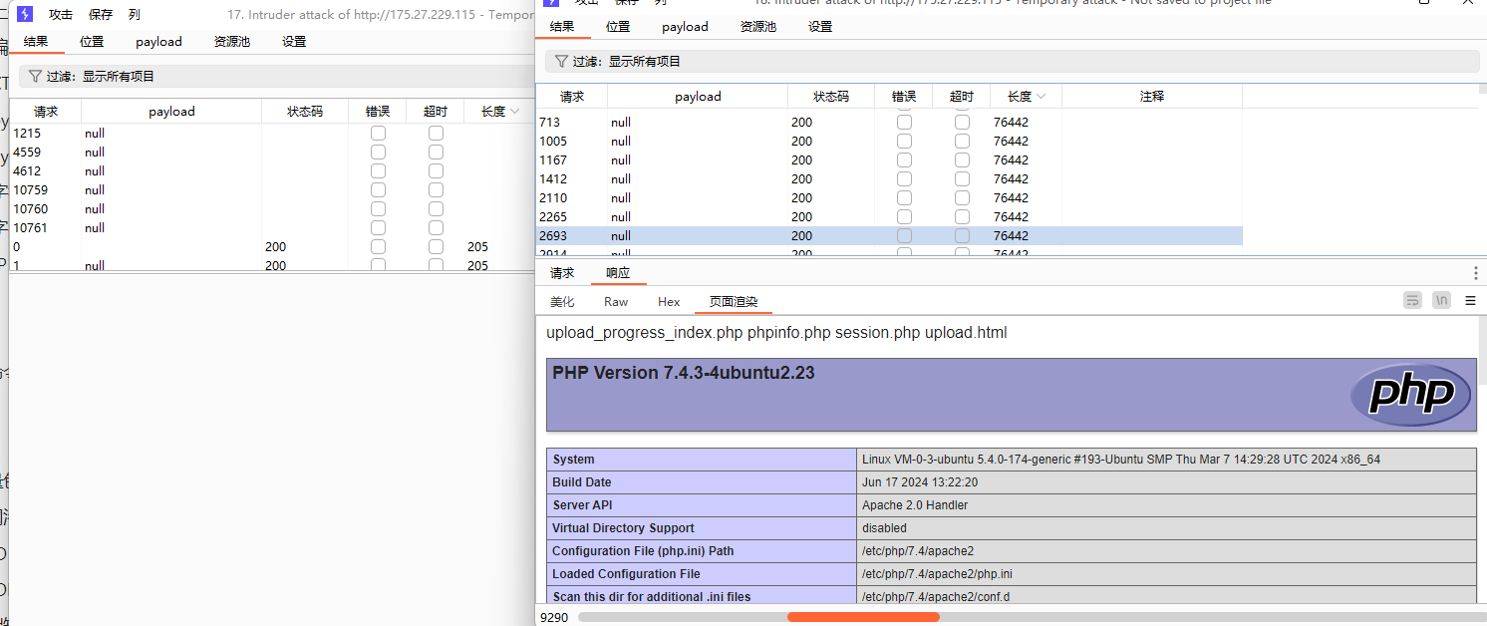The width and height of the screenshot is (1487, 626).
Task: Click the Loaded Configuration File row label
Action: [626, 574]
